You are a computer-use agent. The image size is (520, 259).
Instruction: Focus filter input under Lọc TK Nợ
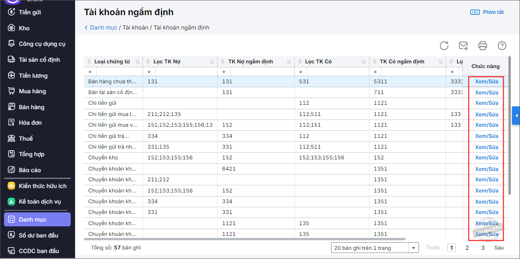[x=186, y=72]
